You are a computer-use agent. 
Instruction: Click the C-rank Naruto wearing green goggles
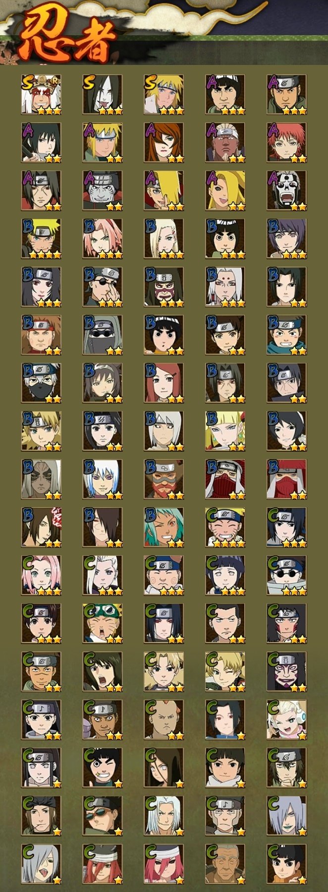(x=103, y=624)
